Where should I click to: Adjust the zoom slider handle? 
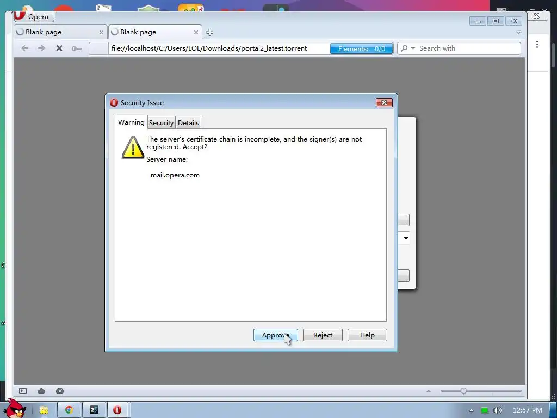coord(463,391)
